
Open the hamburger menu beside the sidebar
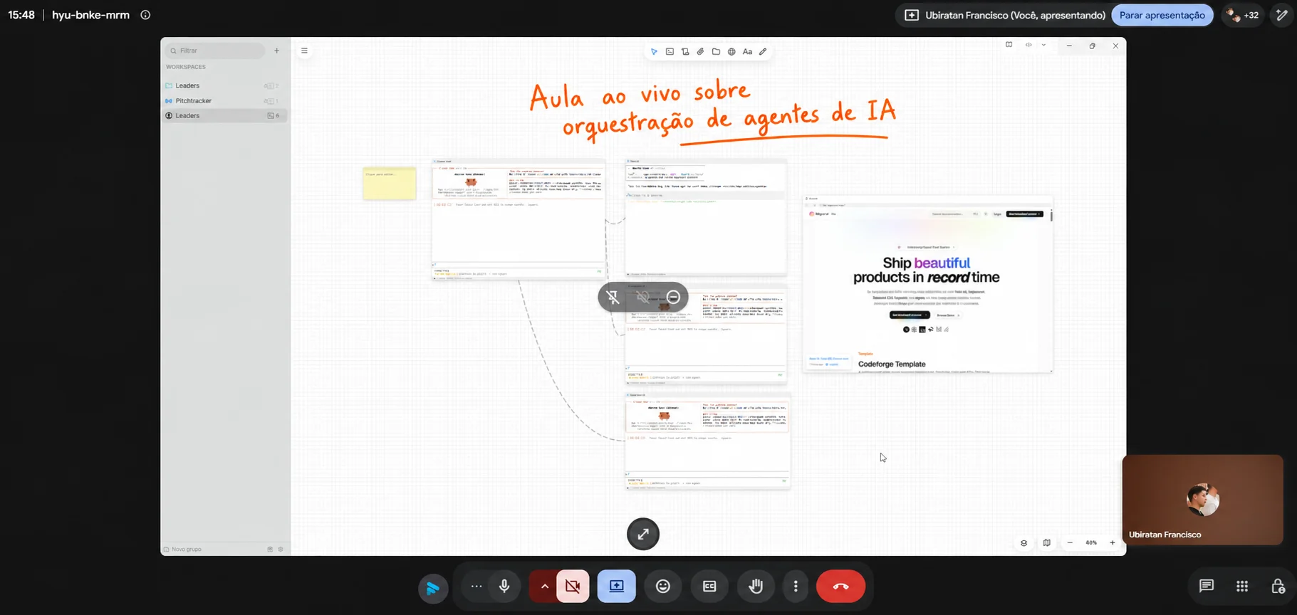[x=304, y=51]
